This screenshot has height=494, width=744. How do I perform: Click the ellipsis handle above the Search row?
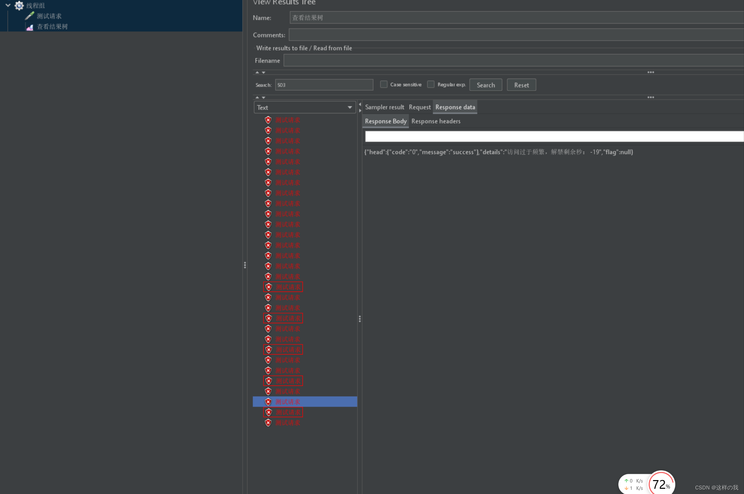point(651,72)
